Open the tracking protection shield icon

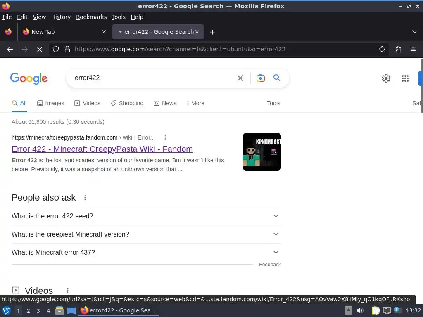(x=56, y=50)
